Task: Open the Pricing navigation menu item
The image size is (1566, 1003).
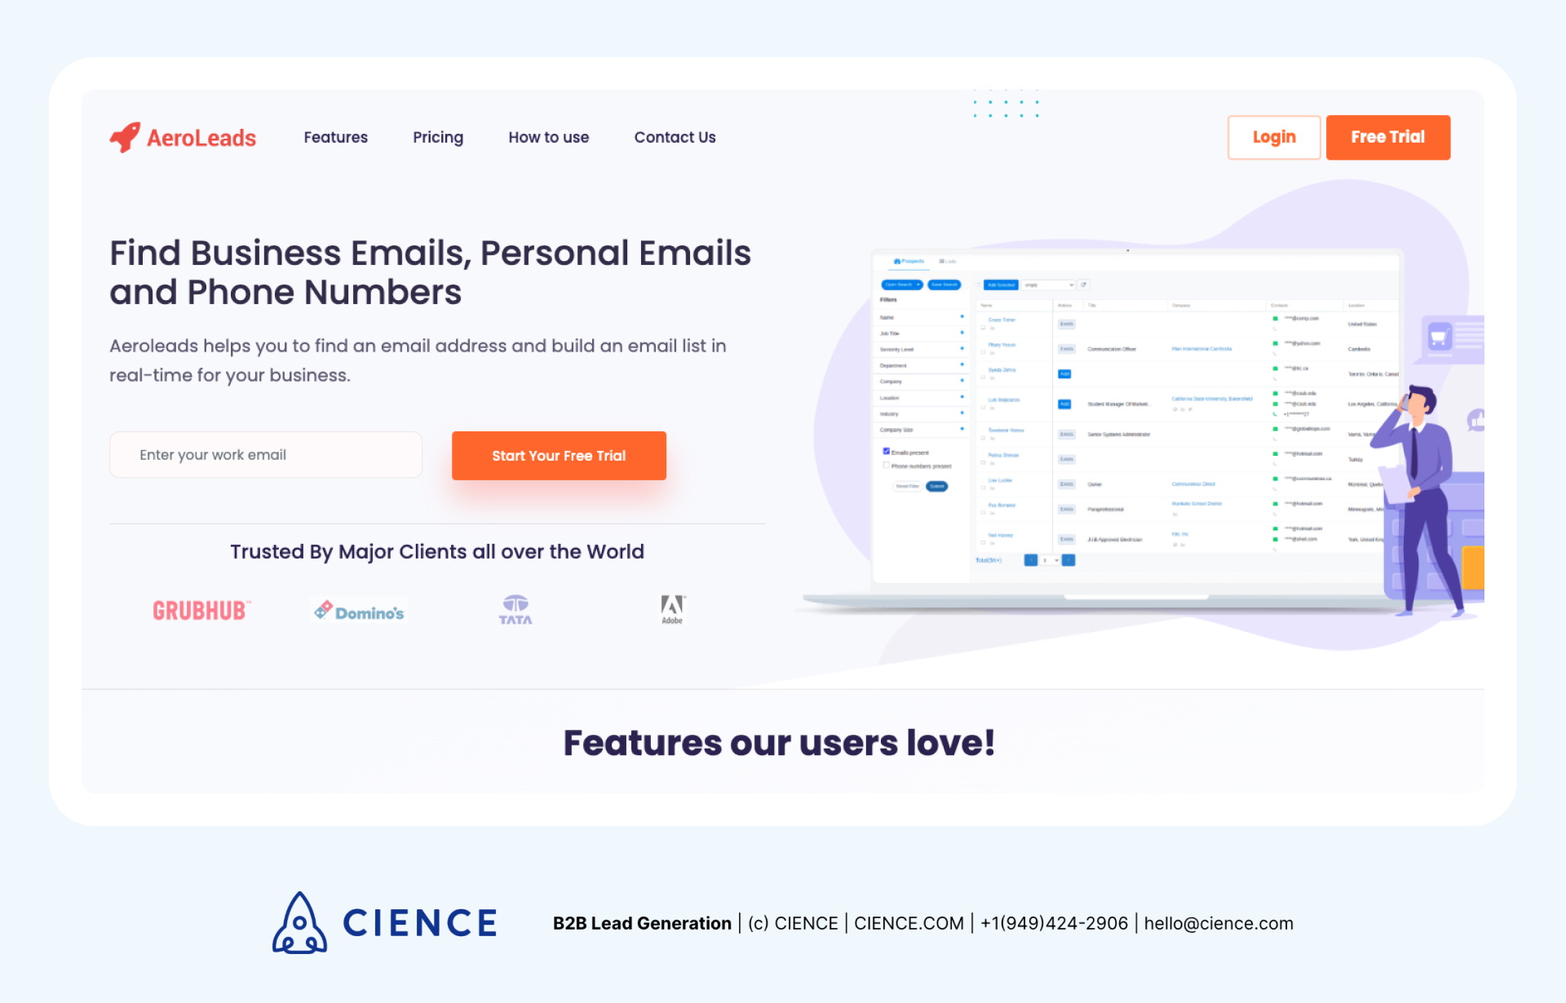Action: click(x=436, y=137)
